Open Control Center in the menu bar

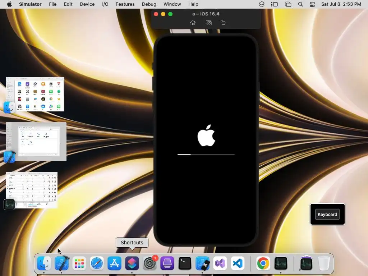coord(312,4)
